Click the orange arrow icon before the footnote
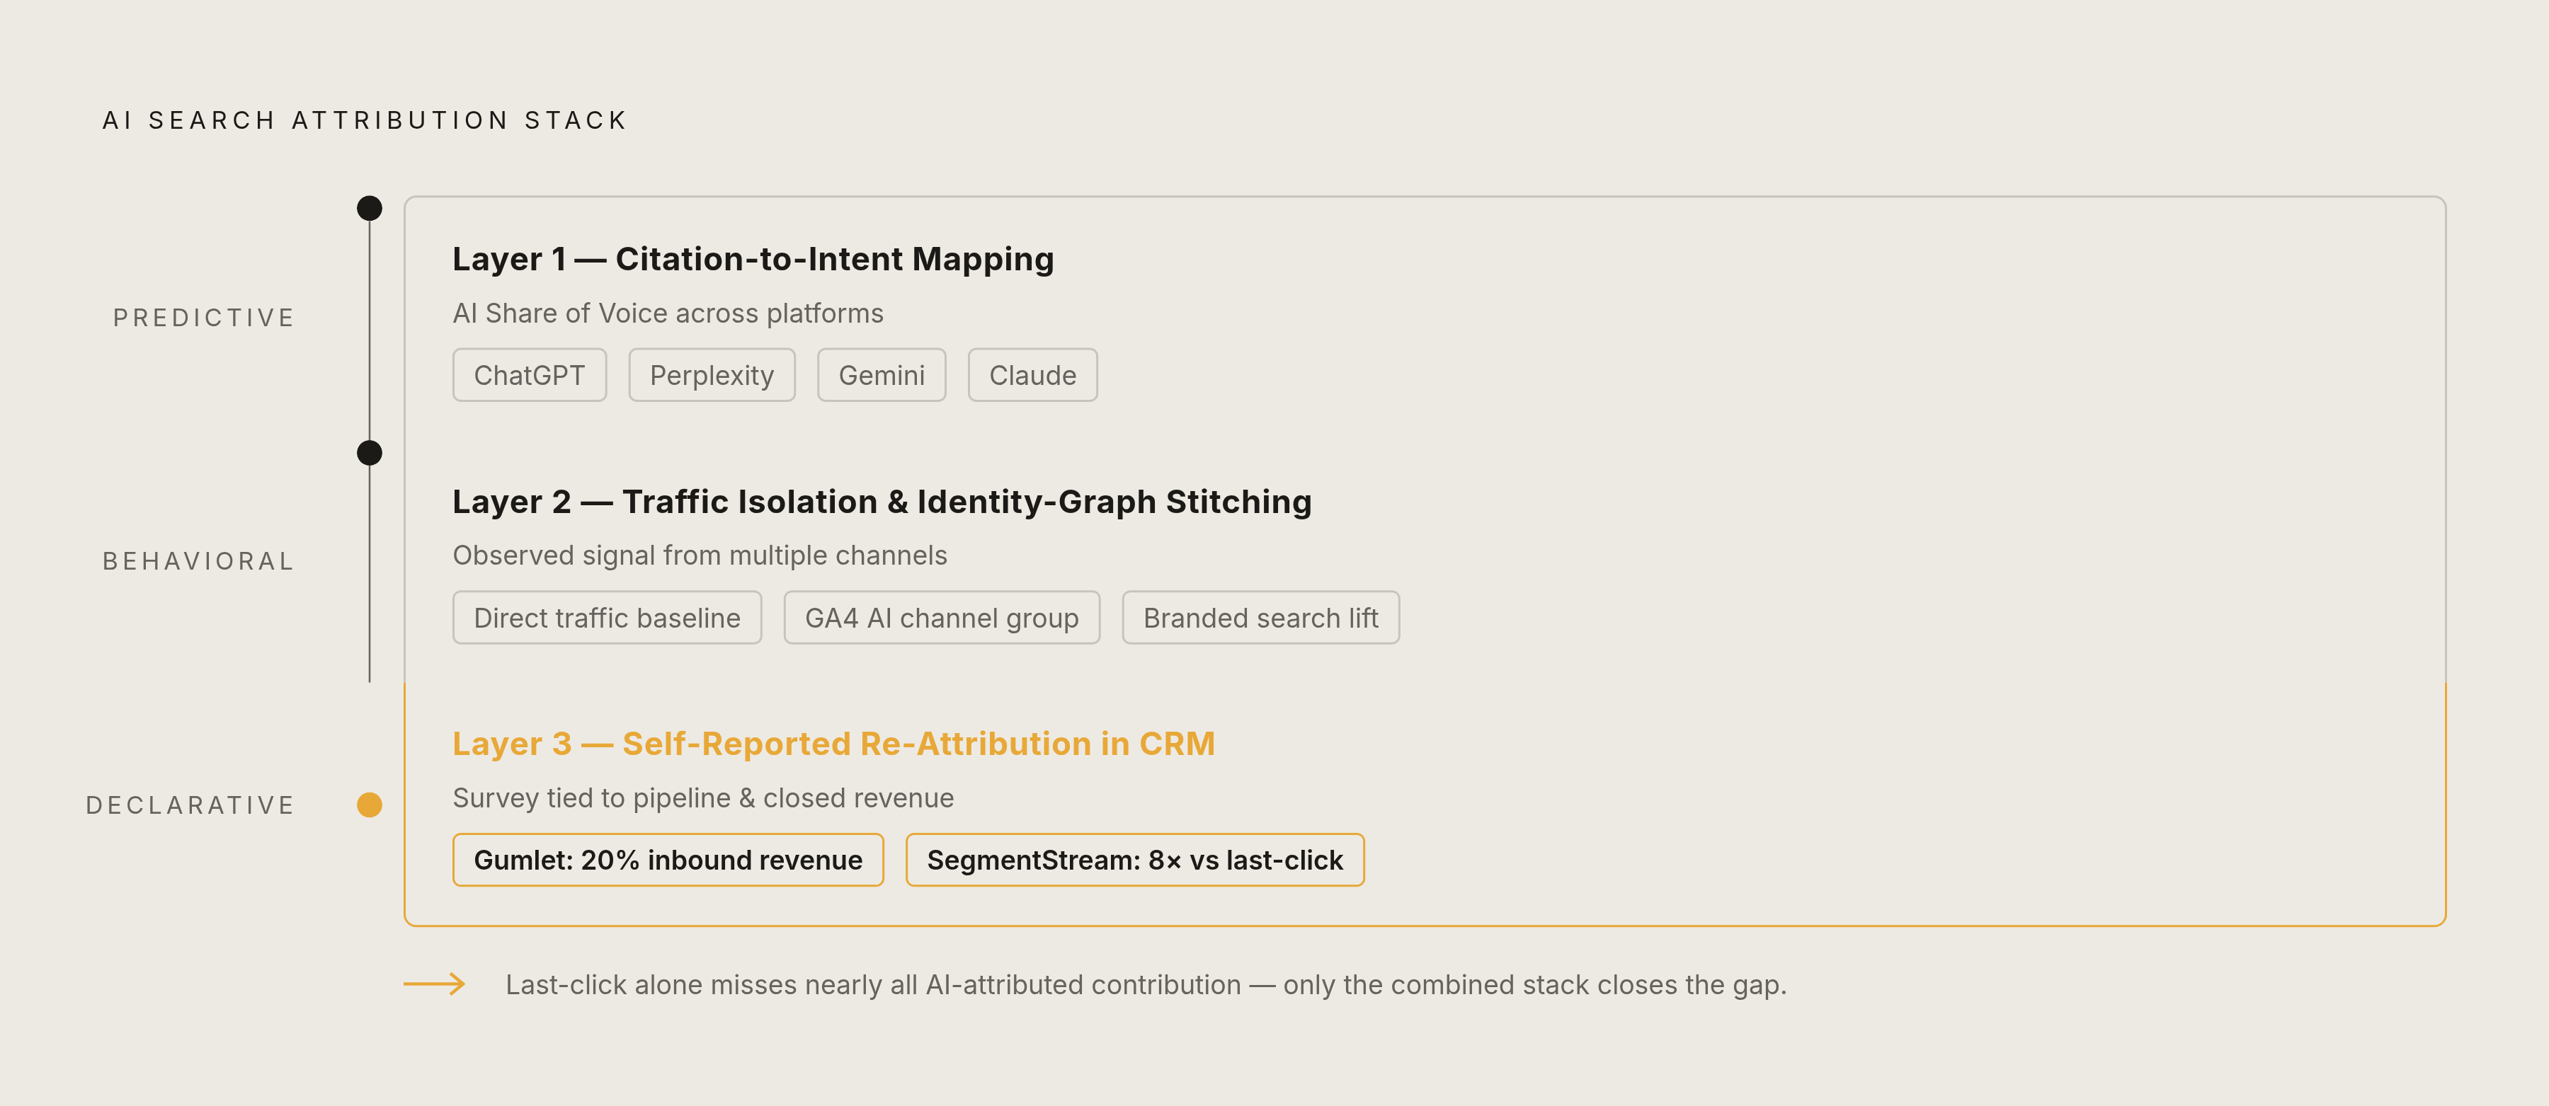The image size is (2549, 1106). click(x=435, y=984)
